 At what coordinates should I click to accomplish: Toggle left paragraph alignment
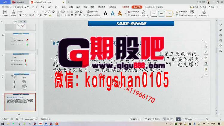[59, 15]
